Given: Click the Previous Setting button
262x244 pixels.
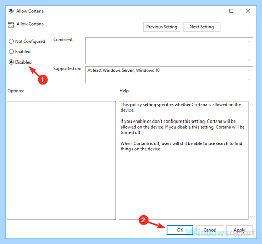Looking at the screenshot, I should pos(162,27).
